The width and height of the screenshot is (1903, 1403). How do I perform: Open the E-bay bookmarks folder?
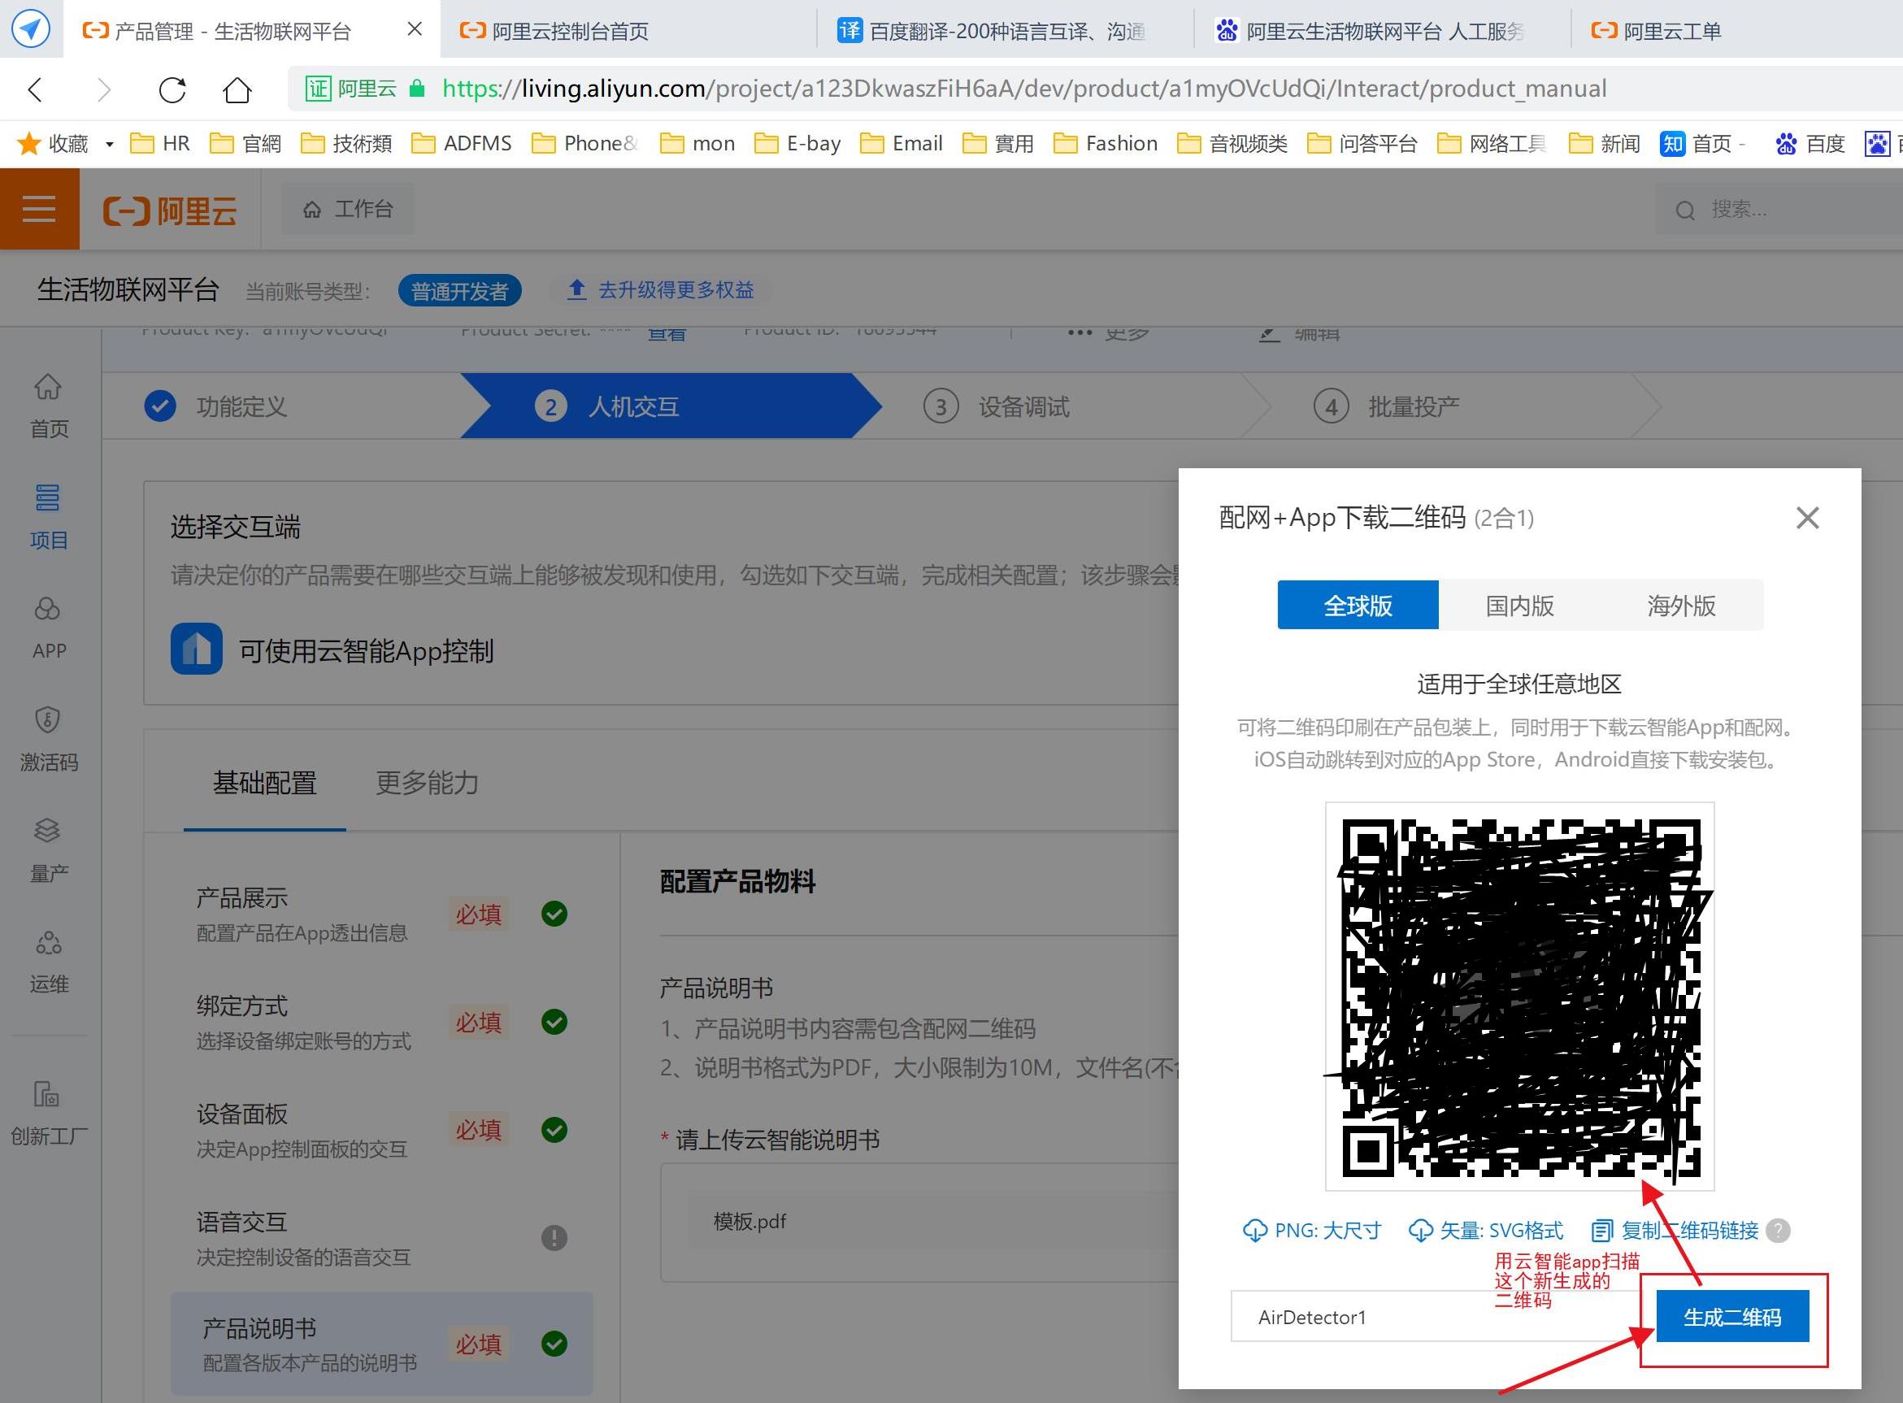(x=797, y=144)
